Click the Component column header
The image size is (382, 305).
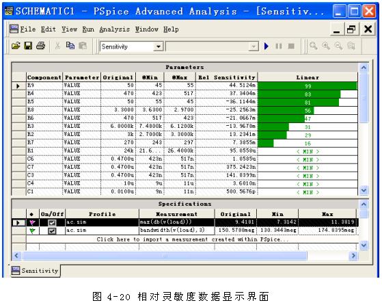[x=44, y=77]
